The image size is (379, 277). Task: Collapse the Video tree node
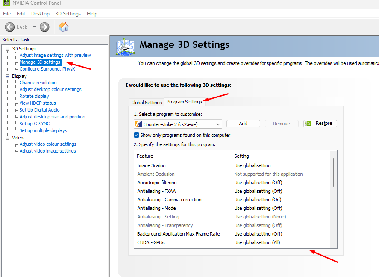8,138
